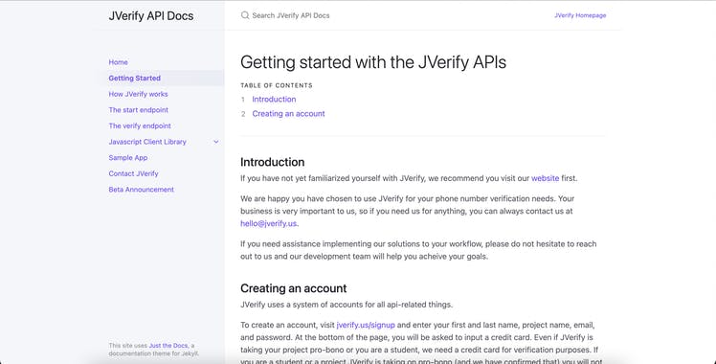Viewport: 716px width, 364px height.
Task: Click the Creating an account heading
Action: click(294, 288)
